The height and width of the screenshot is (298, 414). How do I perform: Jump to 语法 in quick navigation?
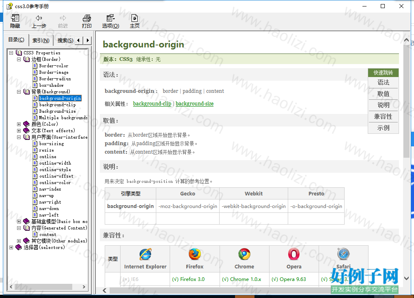point(383,83)
